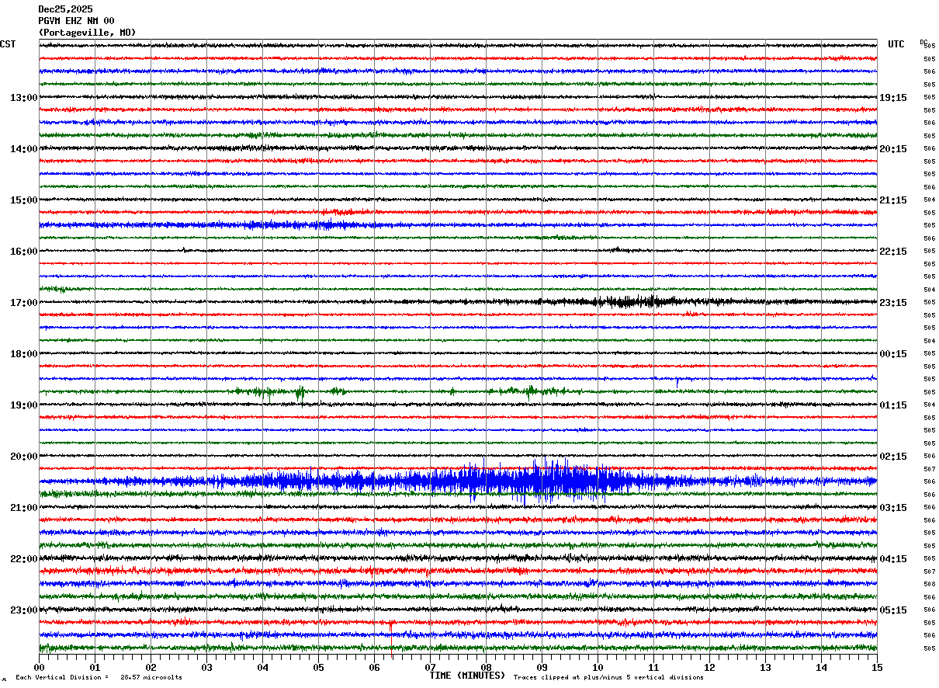Click the CST timezone header

pyautogui.click(x=8, y=44)
